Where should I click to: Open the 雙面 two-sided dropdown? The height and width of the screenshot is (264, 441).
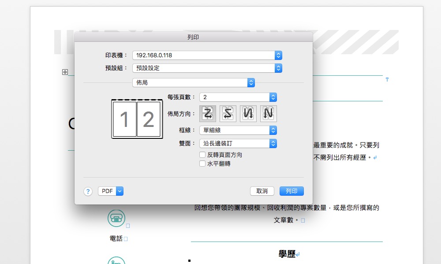[x=238, y=143]
